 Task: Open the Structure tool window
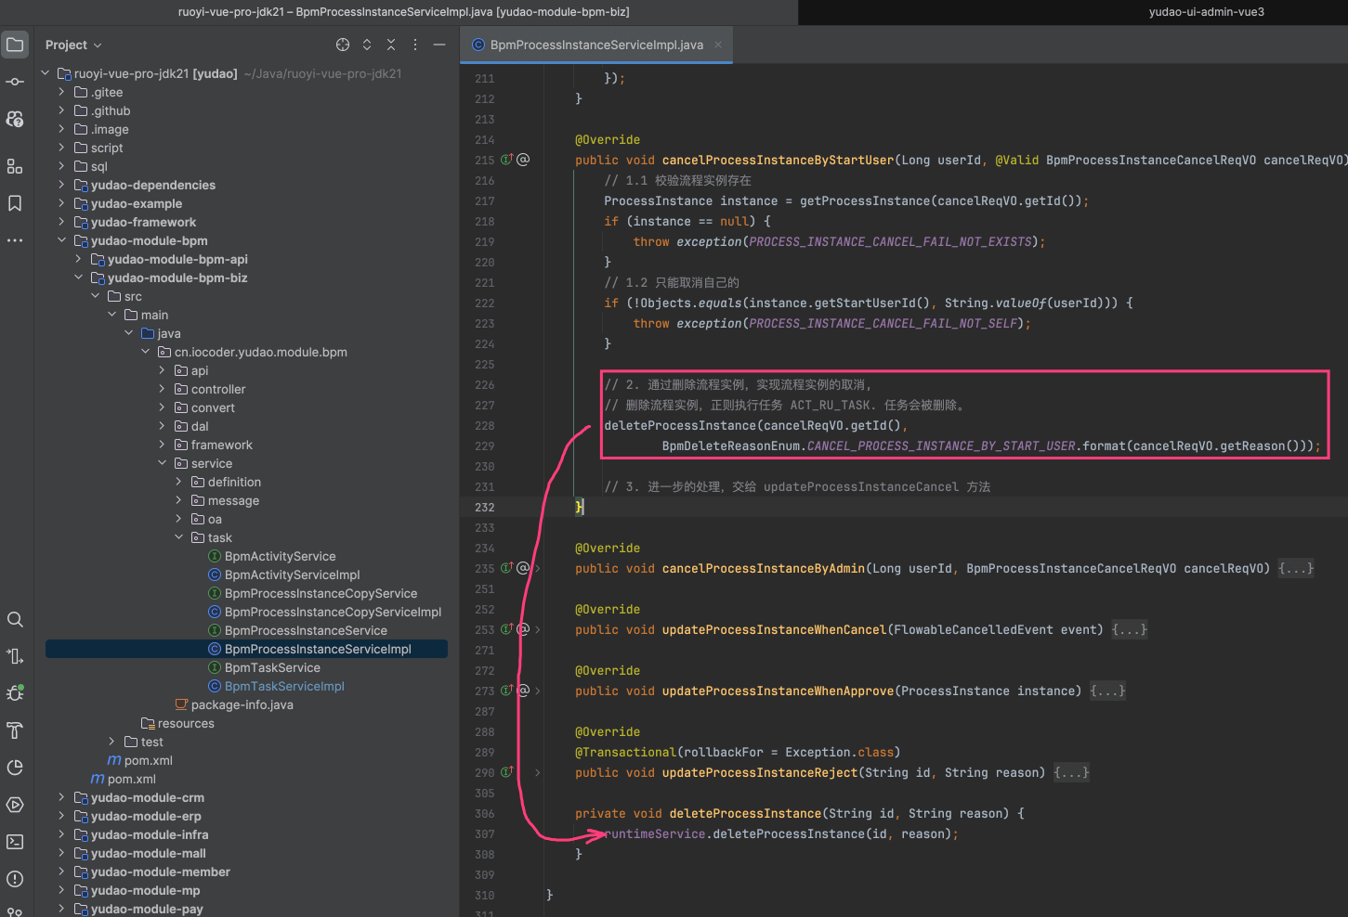tap(15, 166)
